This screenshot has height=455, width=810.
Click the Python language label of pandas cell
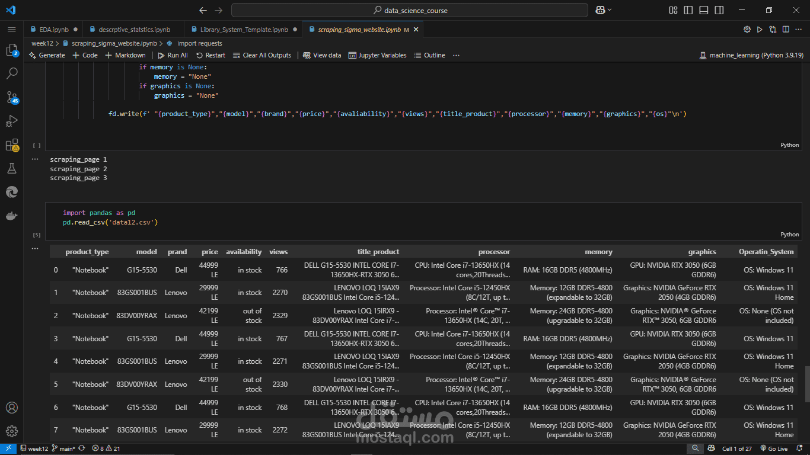pos(790,235)
